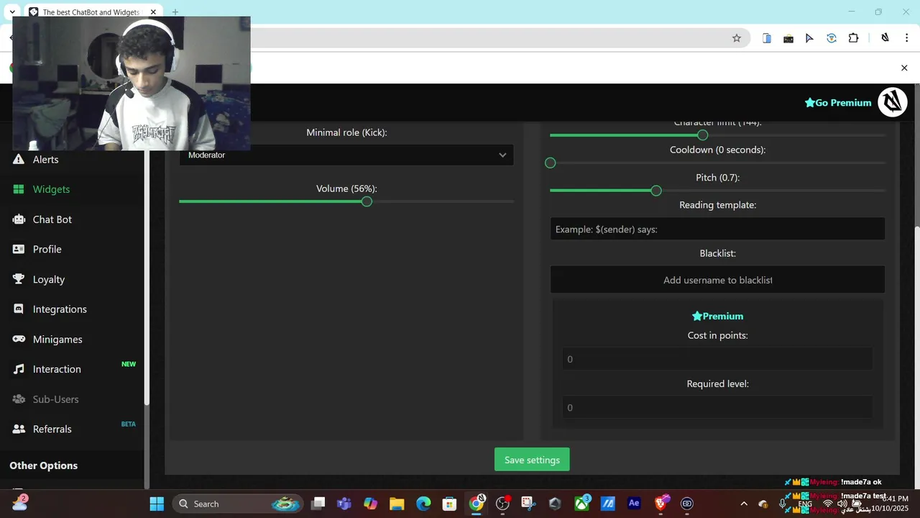Open the dark toolbox extension icon

(x=788, y=38)
